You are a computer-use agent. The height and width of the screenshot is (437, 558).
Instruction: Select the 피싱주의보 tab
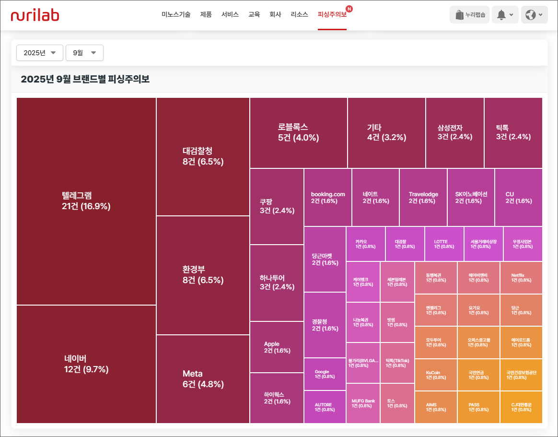point(331,14)
